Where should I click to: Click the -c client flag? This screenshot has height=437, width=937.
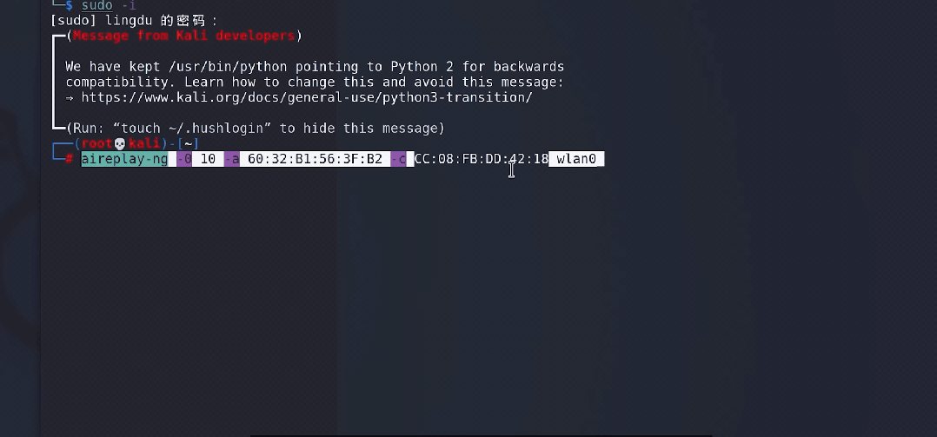point(399,159)
